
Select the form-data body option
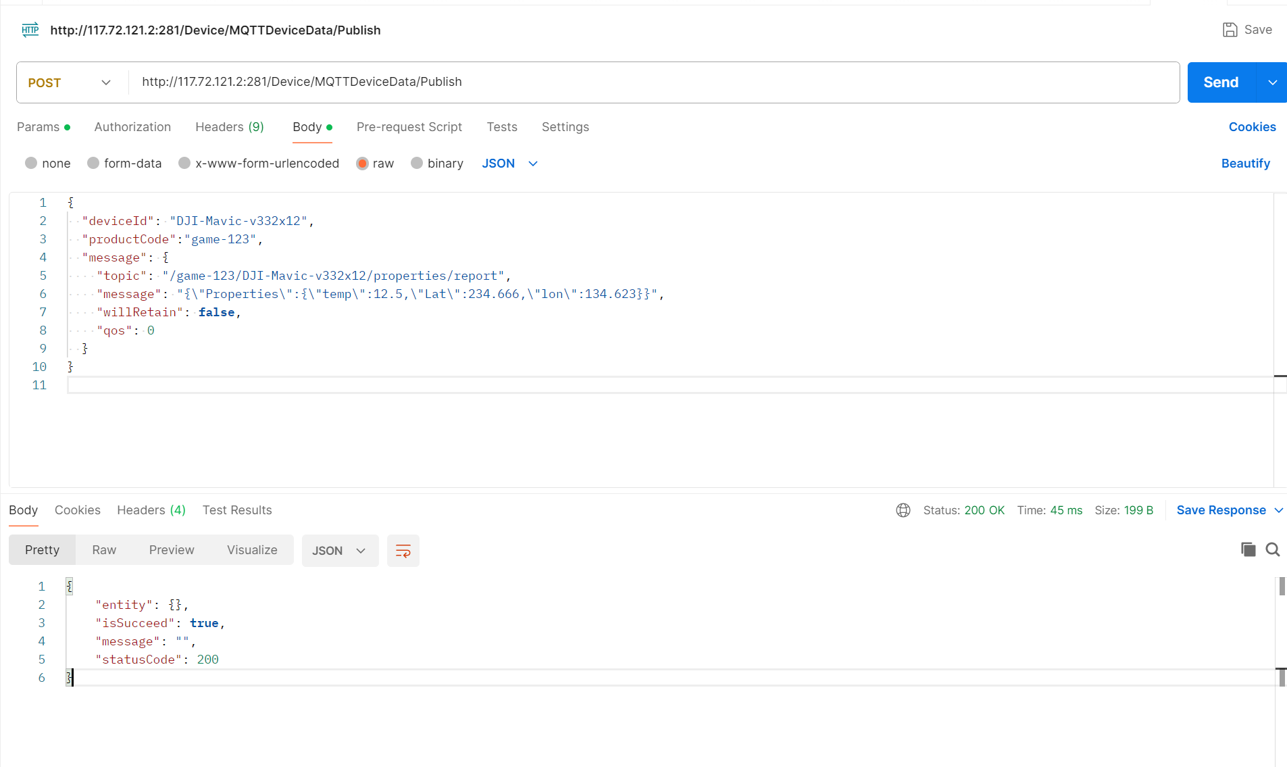tap(124, 164)
